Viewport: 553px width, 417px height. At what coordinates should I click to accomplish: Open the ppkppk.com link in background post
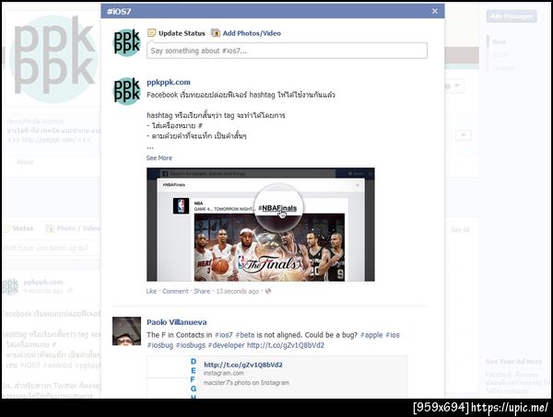coord(43,282)
